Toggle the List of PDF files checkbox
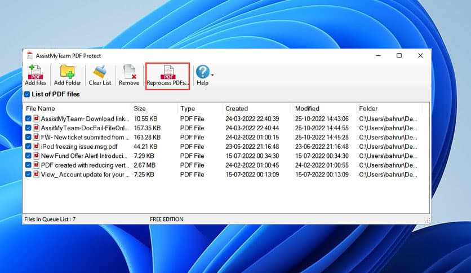471x273 pixels. click(27, 94)
